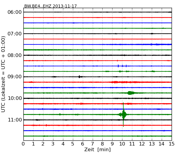
Task: Click the large green seismic spike near 10 minutes
Action: tap(123, 114)
